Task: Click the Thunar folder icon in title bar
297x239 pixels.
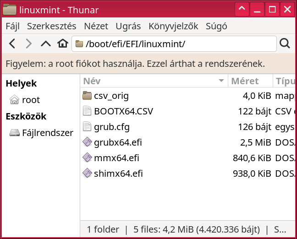Action: (10, 10)
